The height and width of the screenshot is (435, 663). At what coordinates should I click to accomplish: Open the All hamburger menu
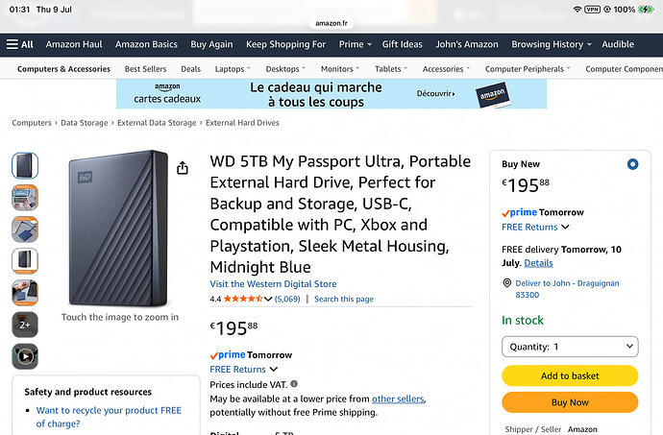[19, 44]
